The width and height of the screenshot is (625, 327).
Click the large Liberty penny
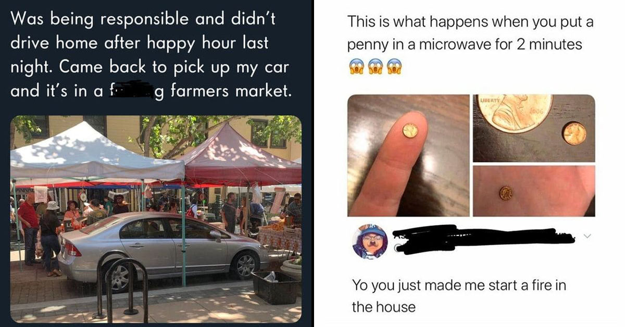515,112
